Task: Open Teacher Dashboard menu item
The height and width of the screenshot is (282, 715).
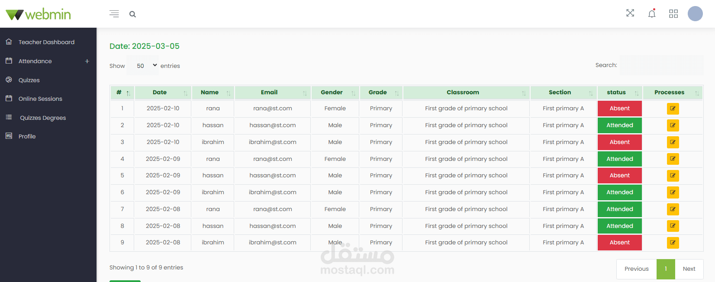Action: click(46, 42)
